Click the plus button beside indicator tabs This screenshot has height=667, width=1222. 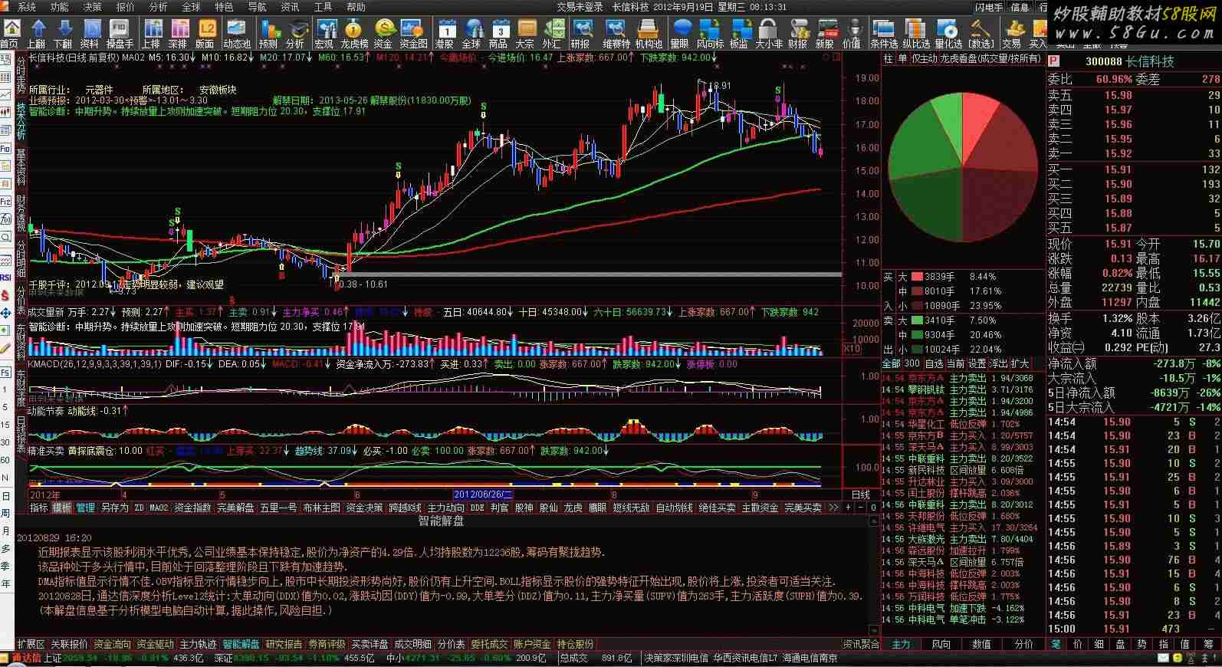[x=848, y=508]
